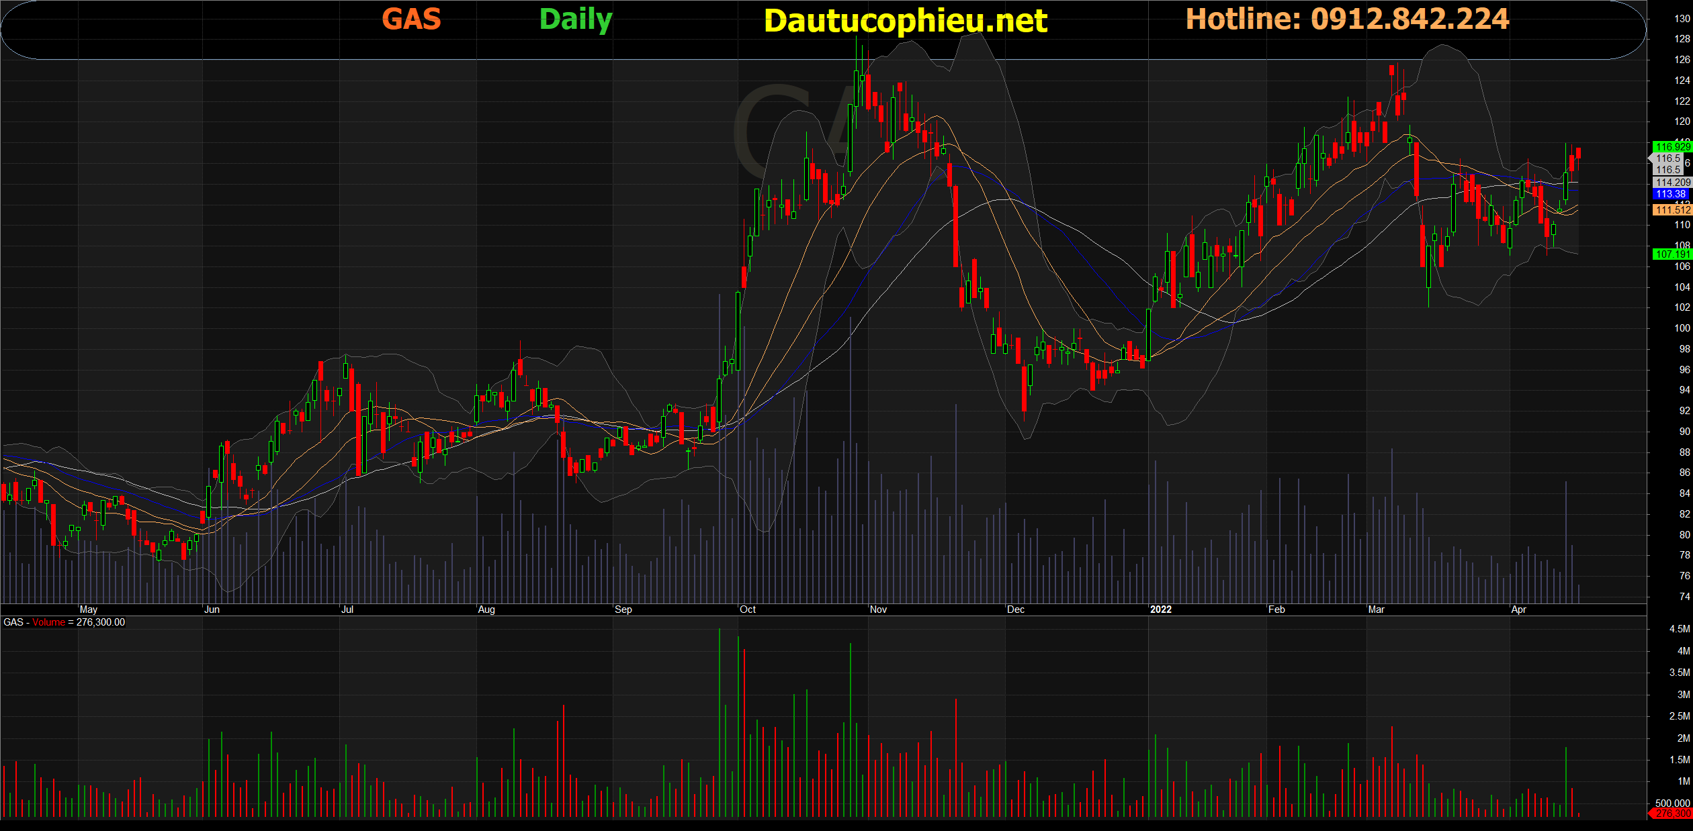This screenshot has width=1693, height=831.
Task: Open the Dautucophieu.net link
Action: [x=905, y=21]
